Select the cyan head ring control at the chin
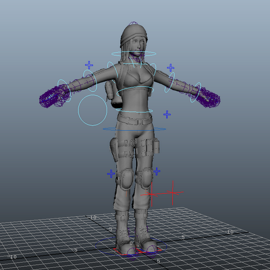The height and width of the screenshot is (270, 270). [x=134, y=54]
